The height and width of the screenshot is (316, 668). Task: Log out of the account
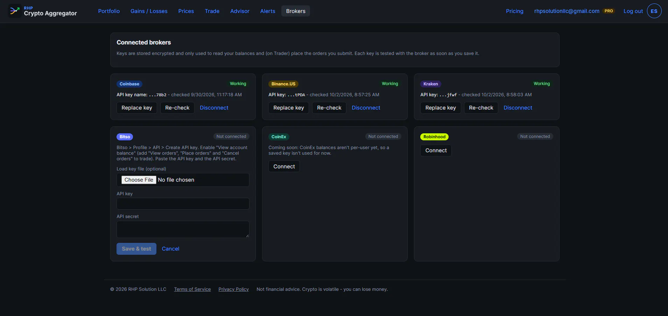(633, 11)
